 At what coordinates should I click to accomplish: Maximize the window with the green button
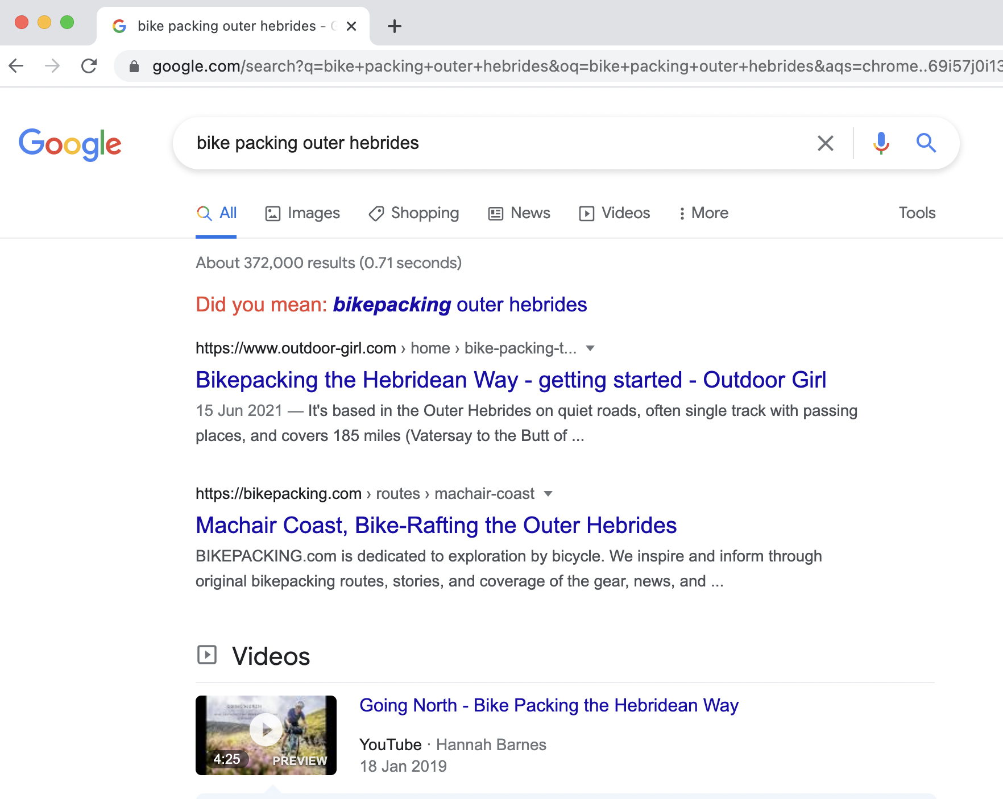tap(67, 22)
